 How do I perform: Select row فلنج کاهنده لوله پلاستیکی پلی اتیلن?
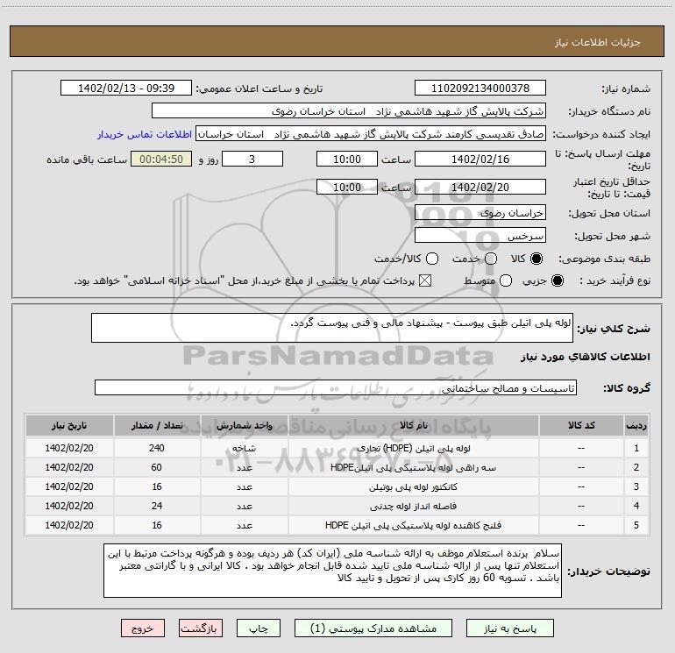pyautogui.click(x=337, y=525)
